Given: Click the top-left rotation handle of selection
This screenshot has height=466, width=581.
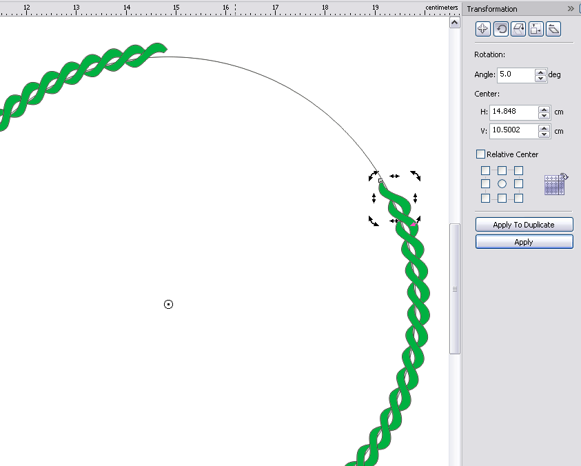Looking at the screenshot, I should (374, 176).
